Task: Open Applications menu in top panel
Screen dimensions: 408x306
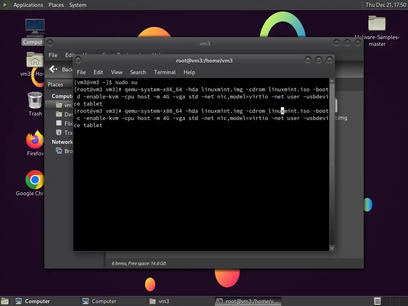Action: (28, 5)
